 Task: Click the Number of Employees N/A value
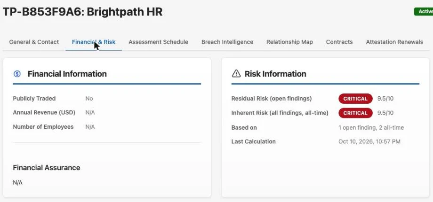90,127
